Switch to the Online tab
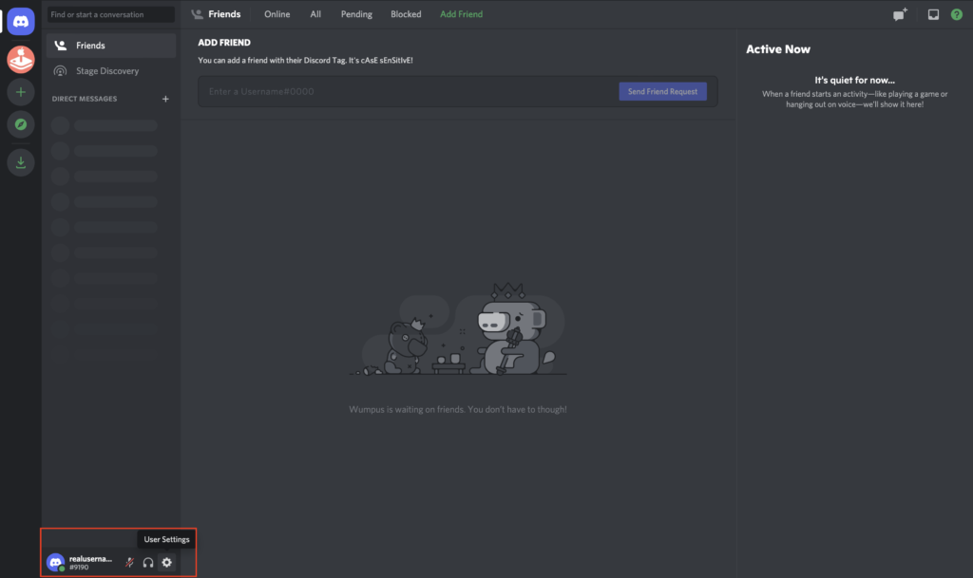 coord(277,14)
